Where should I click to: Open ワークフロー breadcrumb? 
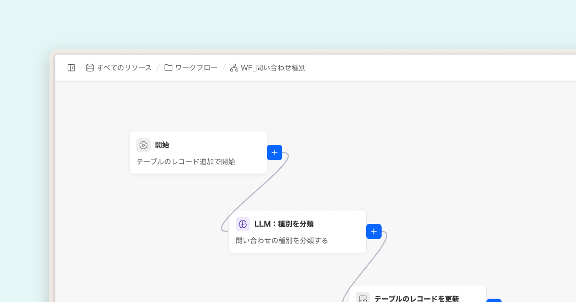coord(196,68)
